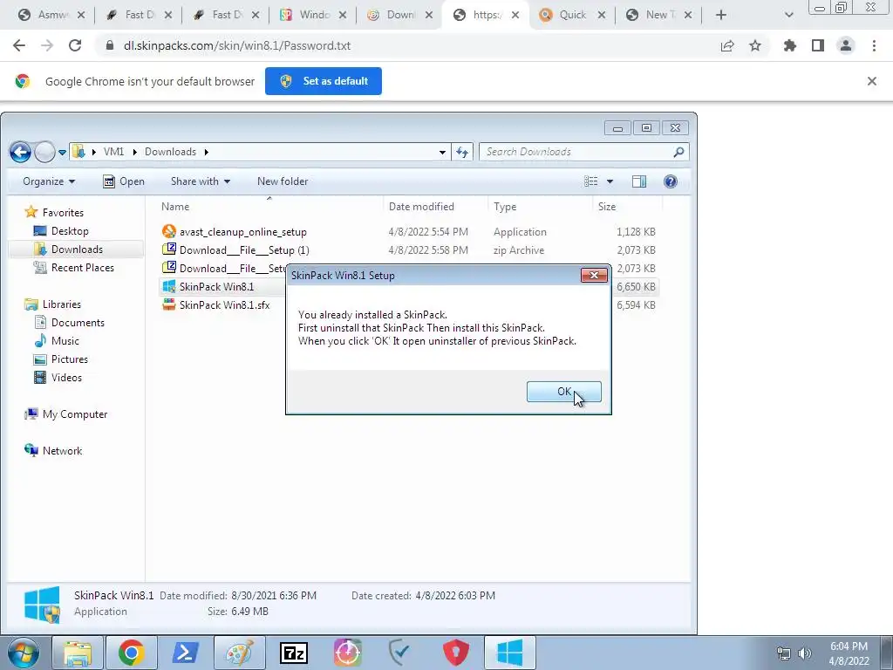
Task: Select SkinPack Win8.1 application
Action: tap(216, 286)
